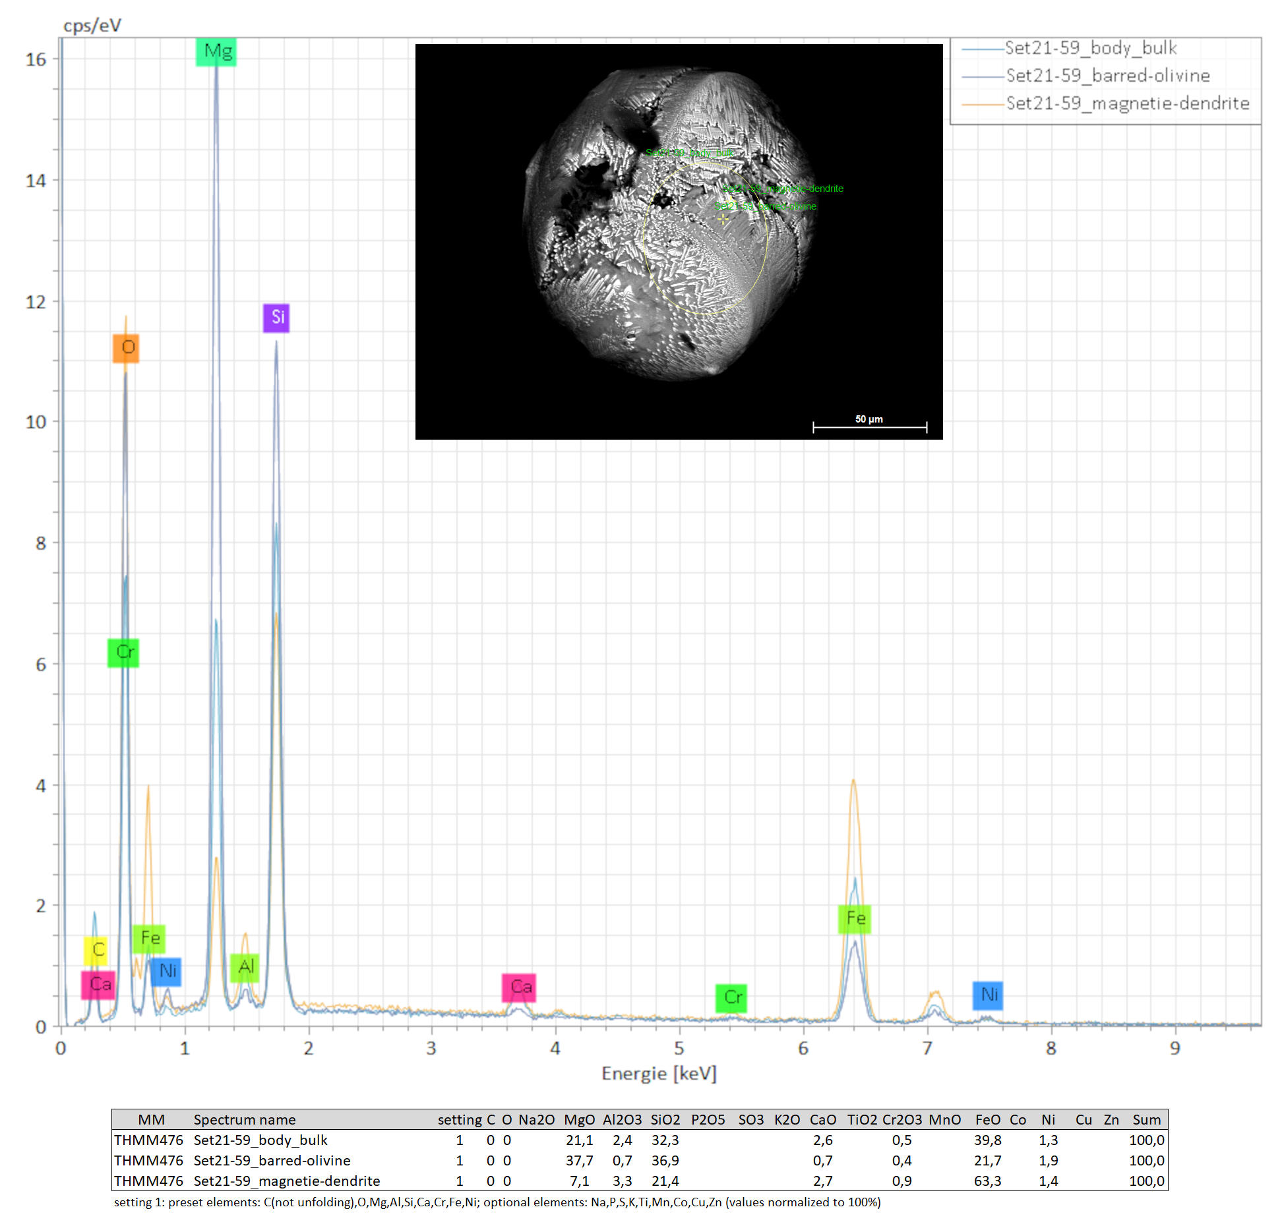Click the cps/eV axis label
Image resolution: width=1282 pixels, height=1232 pixels.
(x=92, y=26)
